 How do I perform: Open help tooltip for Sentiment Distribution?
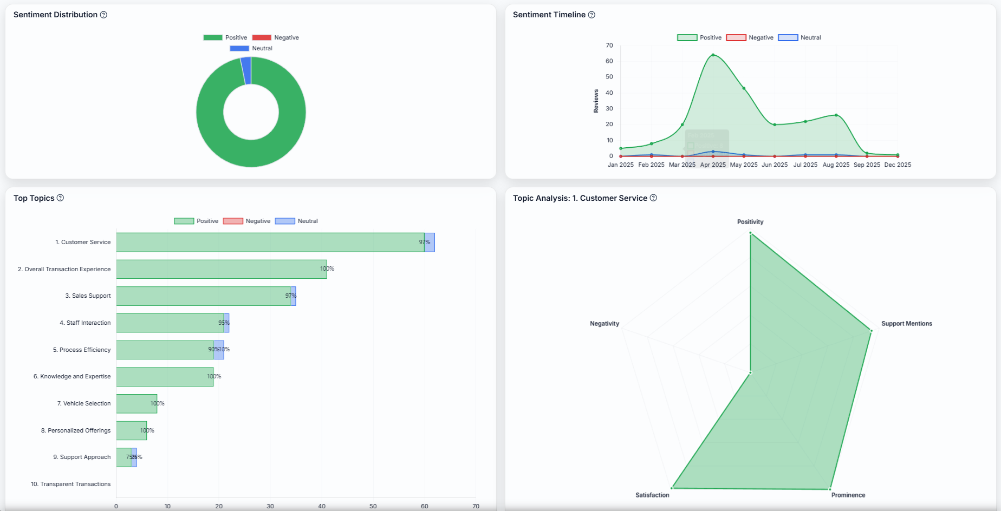(x=103, y=15)
